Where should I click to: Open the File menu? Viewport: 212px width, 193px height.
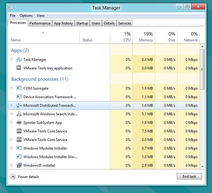click(x=13, y=16)
